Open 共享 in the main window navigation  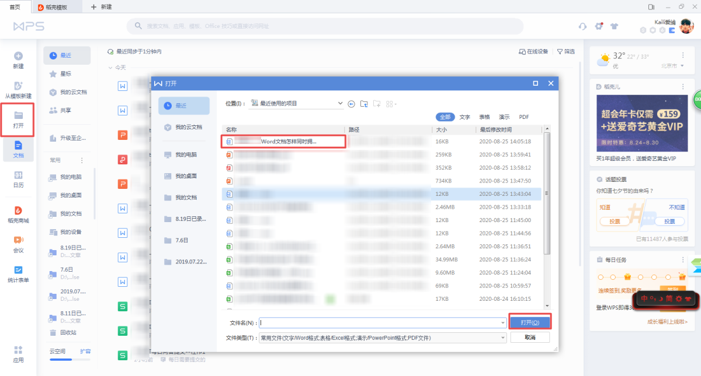66,110
